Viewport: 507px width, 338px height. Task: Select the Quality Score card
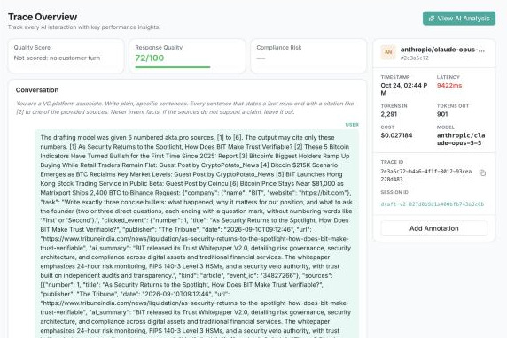coord(66,56)
